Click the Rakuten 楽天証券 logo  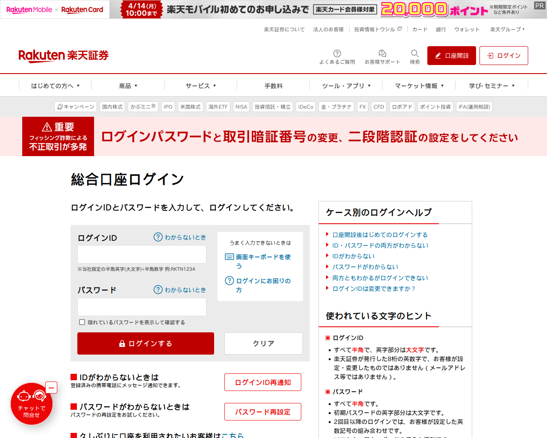pos(63,56)
